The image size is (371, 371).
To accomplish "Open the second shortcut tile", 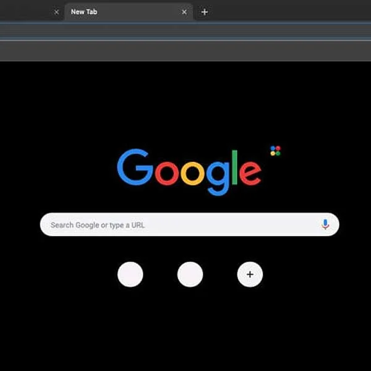I will (x=190, y=274).
